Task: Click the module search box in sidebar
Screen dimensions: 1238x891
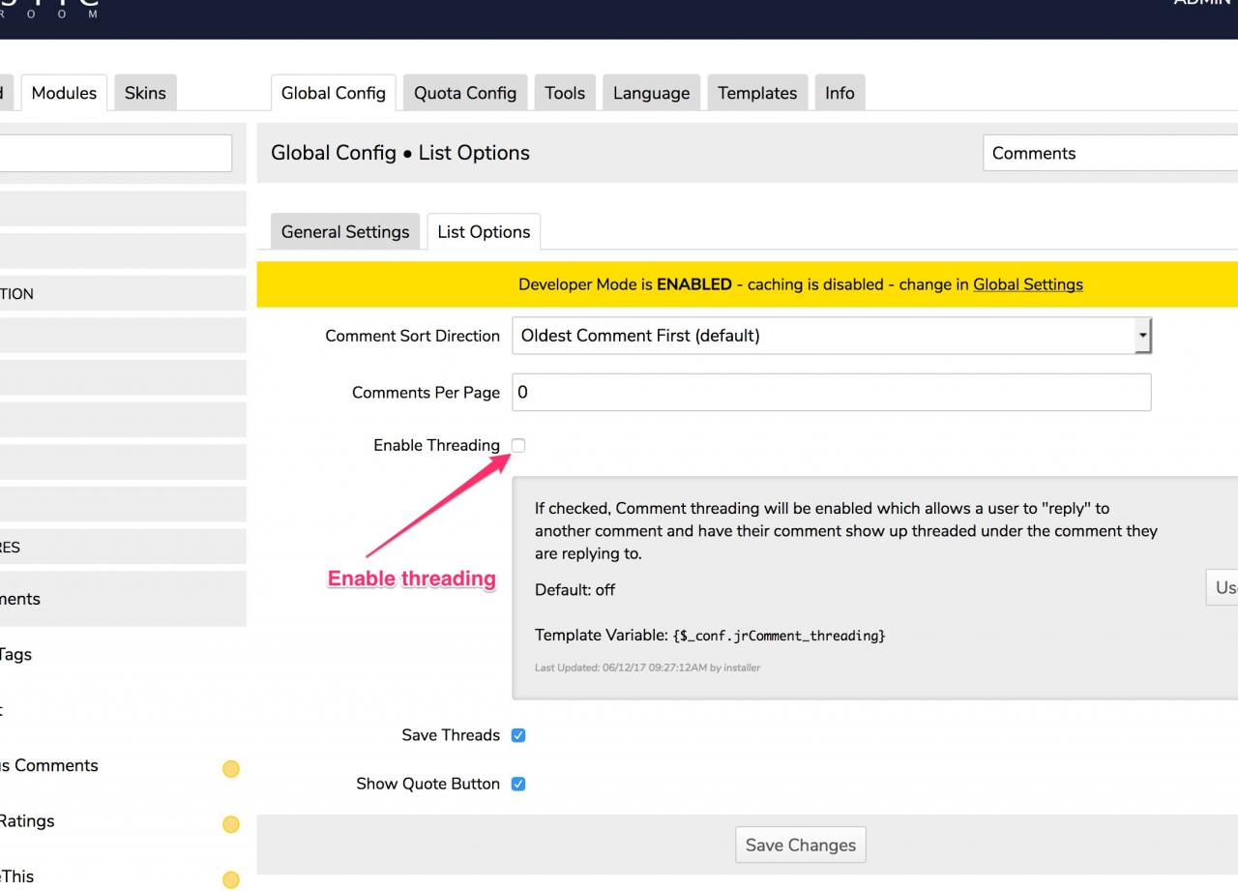Action: [x=114, y=153]
